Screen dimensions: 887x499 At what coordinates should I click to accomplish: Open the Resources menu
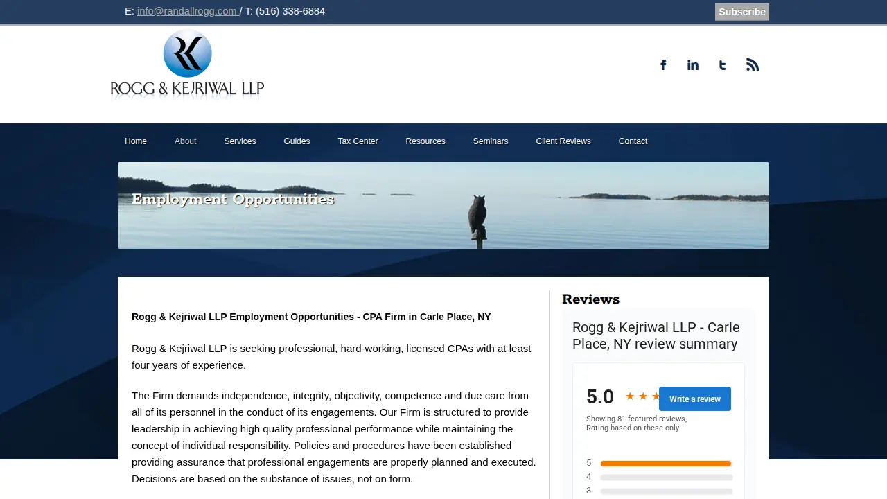coord(425,141)
